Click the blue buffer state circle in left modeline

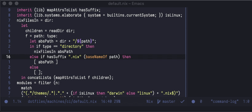(6, 101)
